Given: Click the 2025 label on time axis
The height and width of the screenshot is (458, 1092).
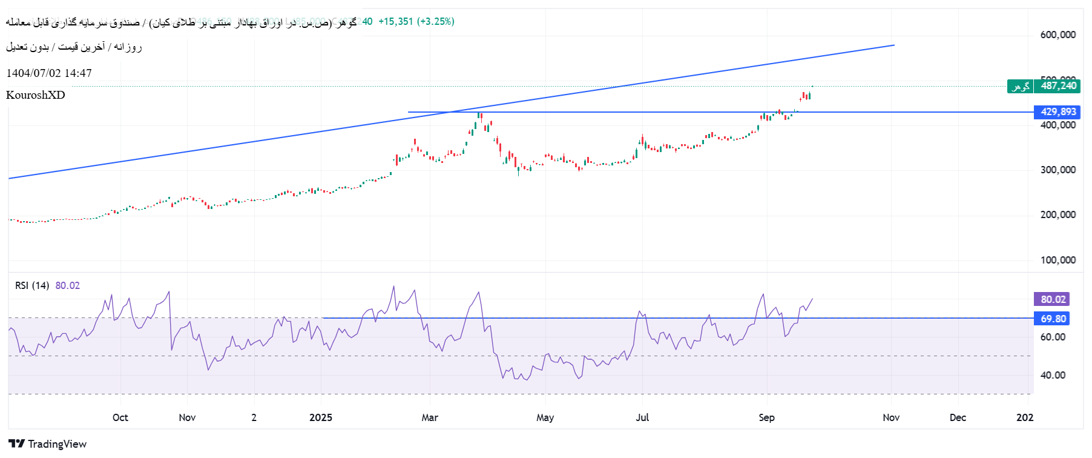Looking at the screenshot, I should click(x=321, y=417).
